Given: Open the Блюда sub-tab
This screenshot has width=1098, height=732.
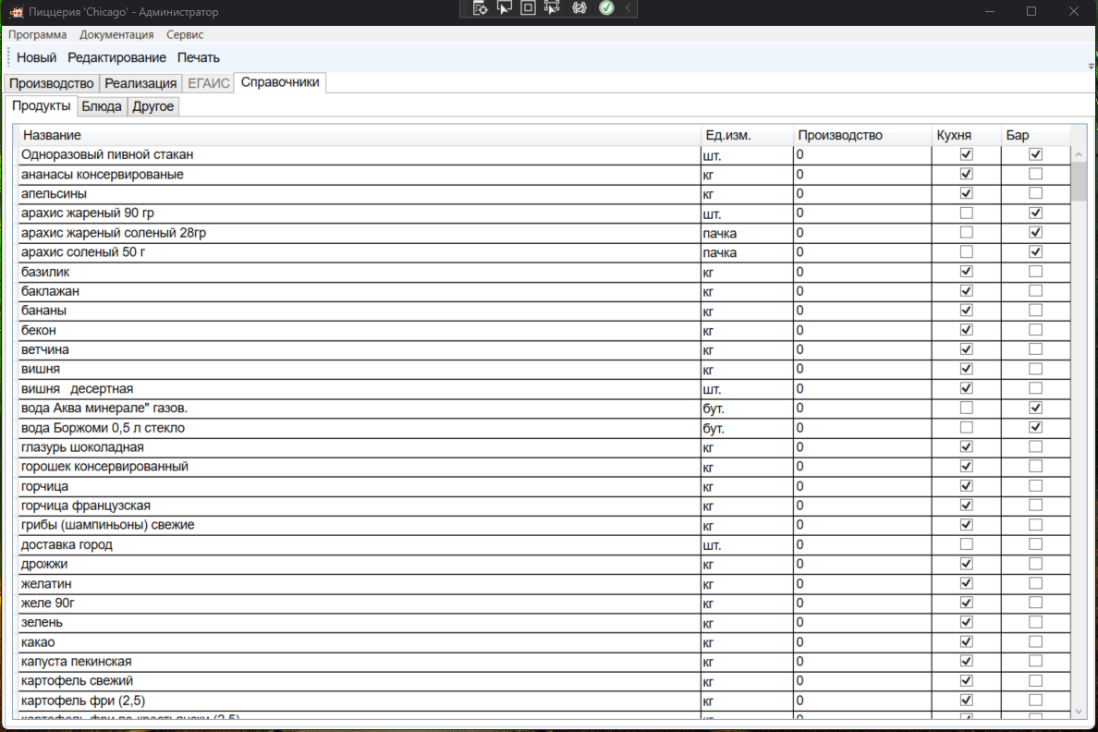Looking at the screenshot, I should (102, 106).
